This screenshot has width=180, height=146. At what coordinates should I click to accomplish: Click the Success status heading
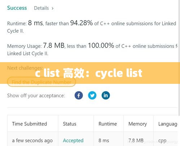coord(17,8)
